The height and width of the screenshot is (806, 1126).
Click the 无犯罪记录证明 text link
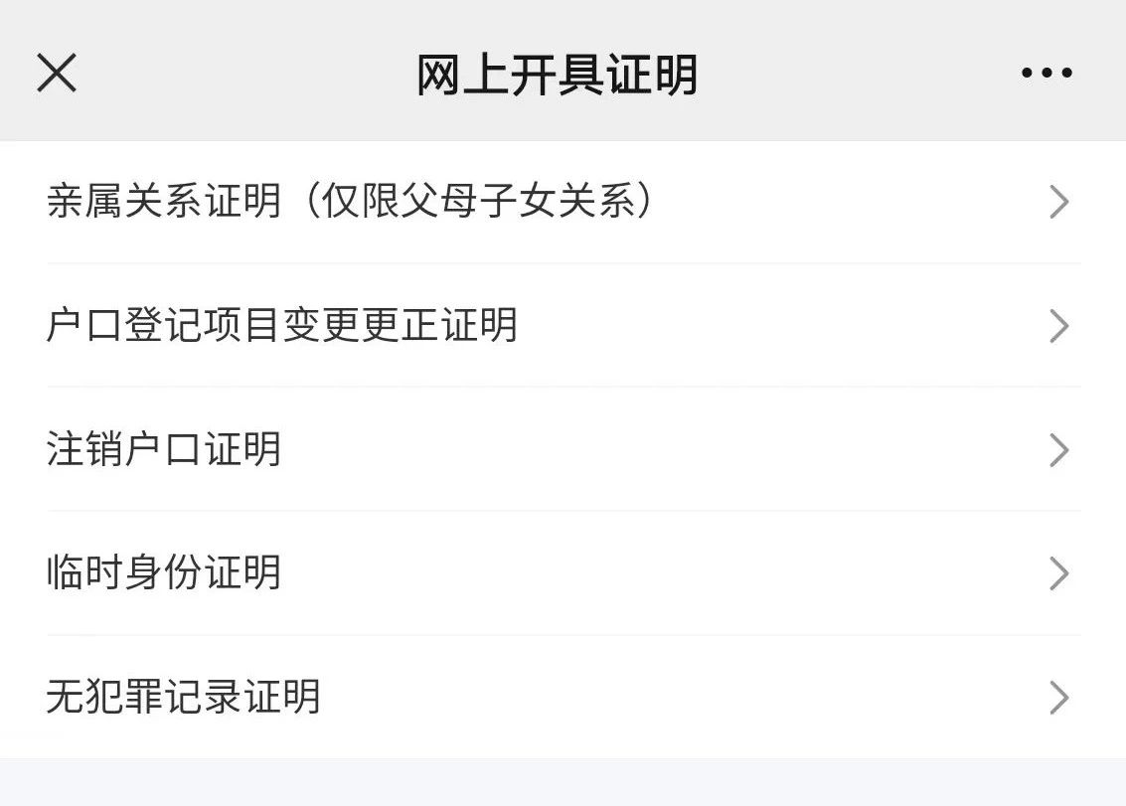pyautogui.click(x=184, y=698)
